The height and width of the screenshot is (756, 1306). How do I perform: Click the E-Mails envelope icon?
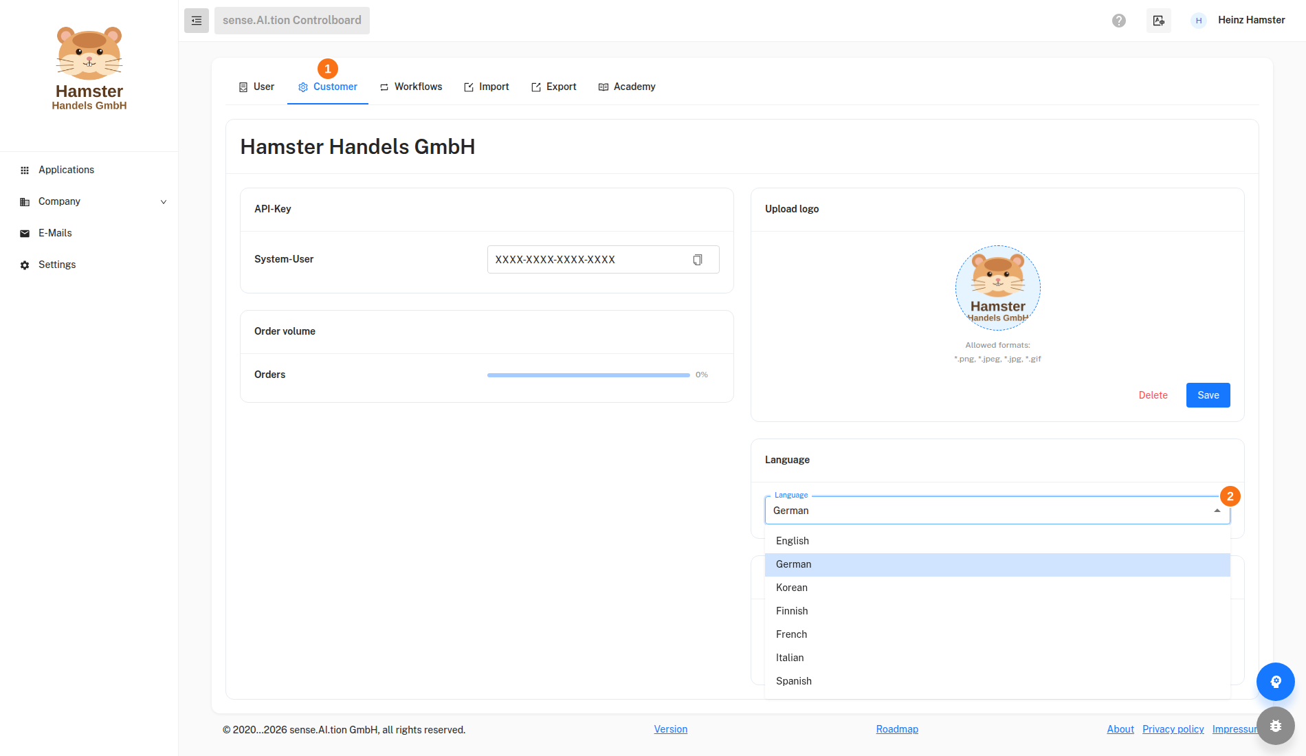25,234
